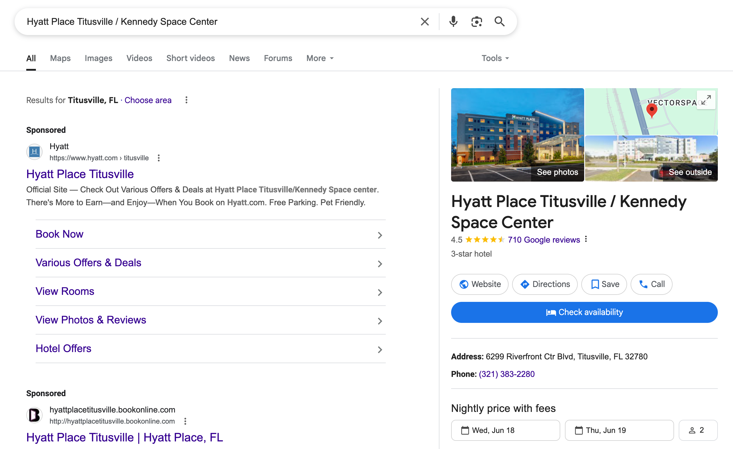733x449 pixels.
Task: Click the Choose area link
Action: click(148, 100)
